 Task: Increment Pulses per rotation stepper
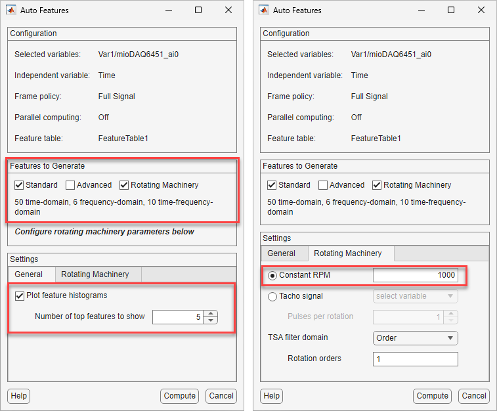pos(451,314)
